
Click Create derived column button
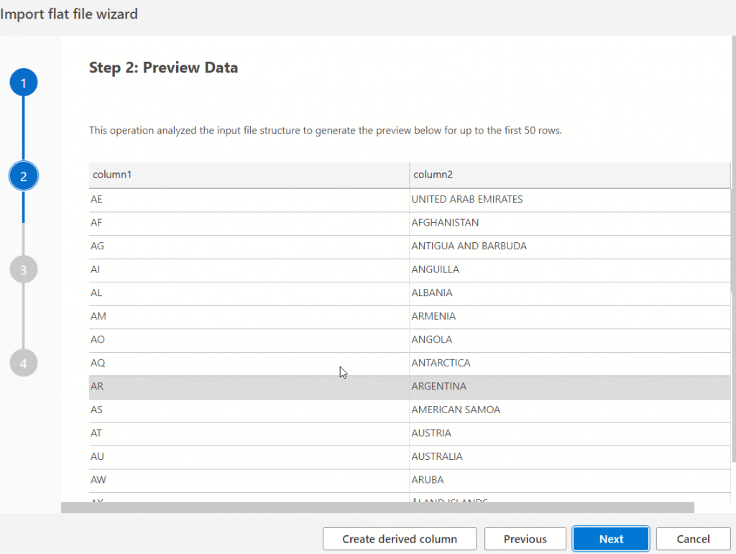click(400, 539)
